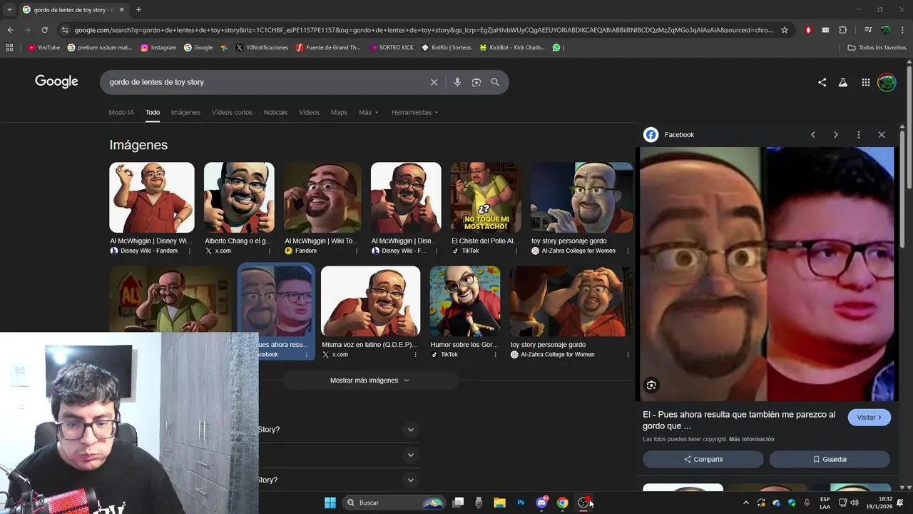Start voice search with microphone icon
The width and height of the screenshot is (913, 514).
pyautogui.click(x=457, y=82)
